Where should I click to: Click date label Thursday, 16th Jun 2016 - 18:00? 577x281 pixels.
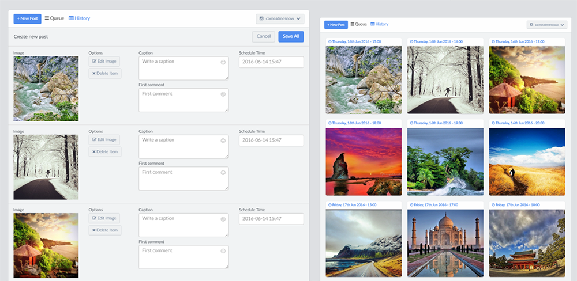coord(355,123)
